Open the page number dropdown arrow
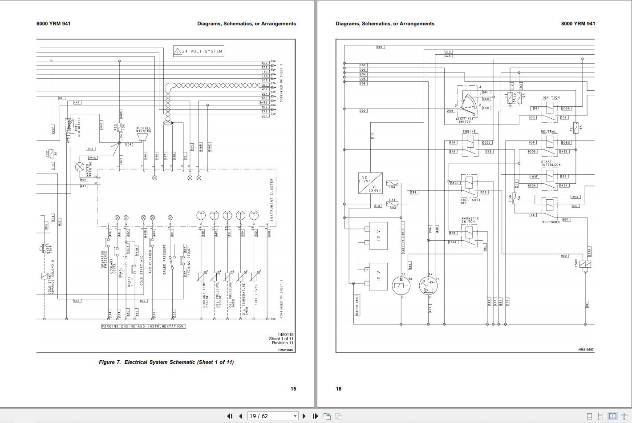Viewport: 632px width, 423px height. tap(295, 416)
